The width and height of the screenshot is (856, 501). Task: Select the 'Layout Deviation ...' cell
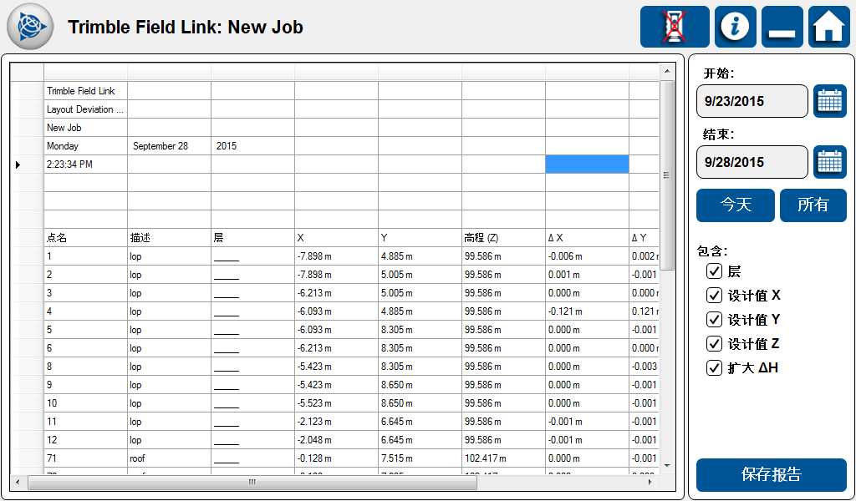(86, 109)
